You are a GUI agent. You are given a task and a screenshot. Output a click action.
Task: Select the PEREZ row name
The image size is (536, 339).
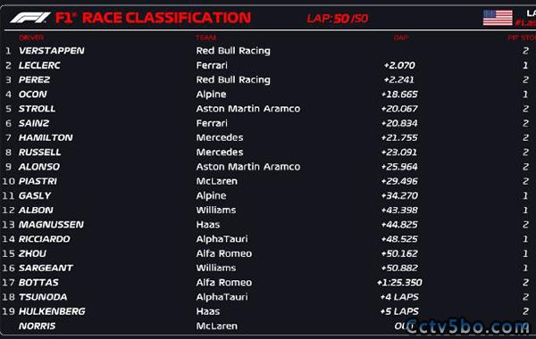(34, 79)
